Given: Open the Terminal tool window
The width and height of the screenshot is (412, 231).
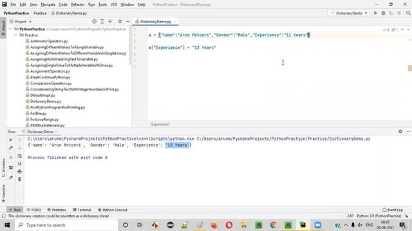Looking at the screenshot, I should point(82,210).
